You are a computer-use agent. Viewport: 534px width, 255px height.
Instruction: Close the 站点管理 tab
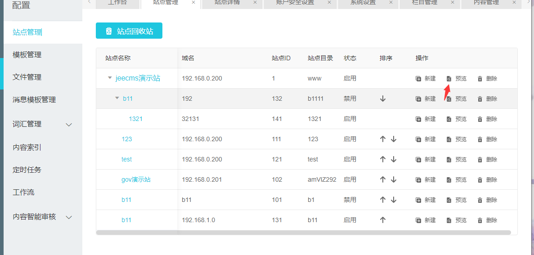click(x=193, y=2)
